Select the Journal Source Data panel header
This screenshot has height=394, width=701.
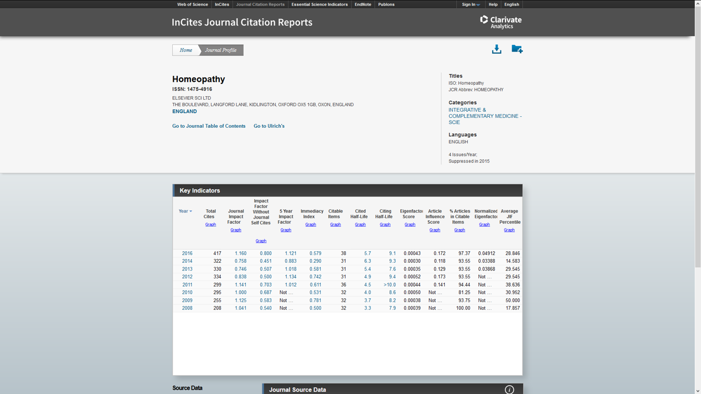pyautogui.click(x=393, y=389)
